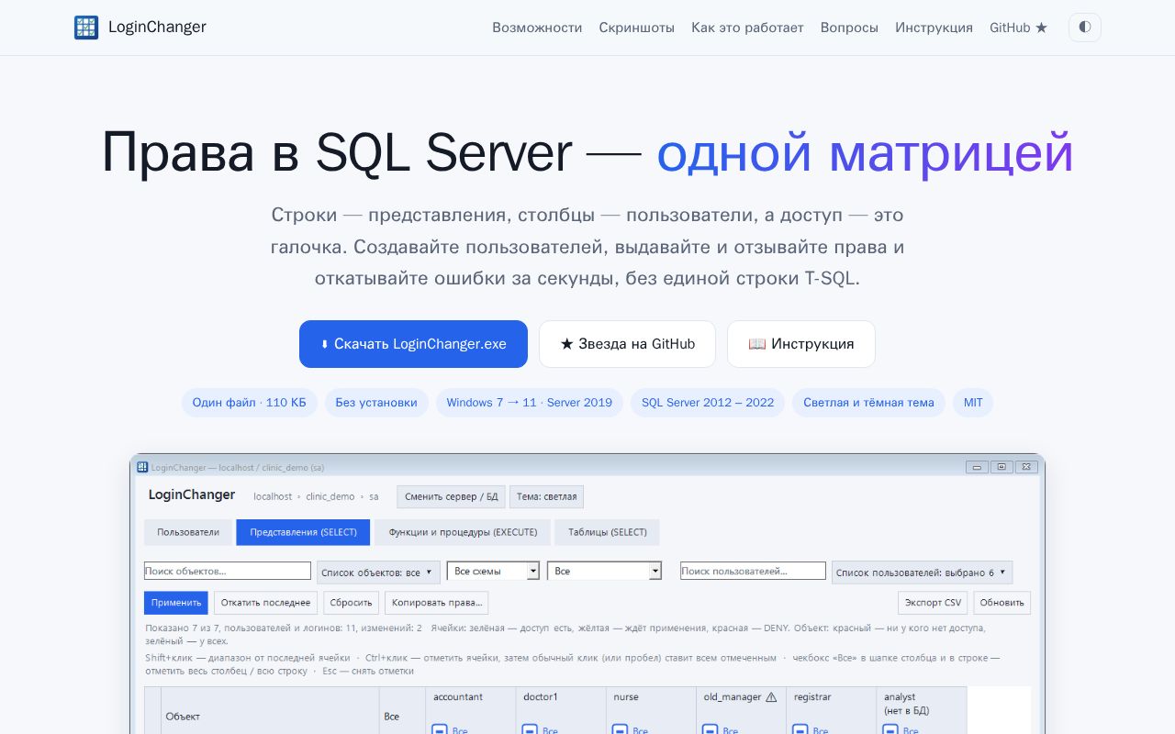This screenshot has height=734, width=1175.
Task: Click the 'Windows 7 → 11 · Server 2019' badge
Action: (530, 403)
